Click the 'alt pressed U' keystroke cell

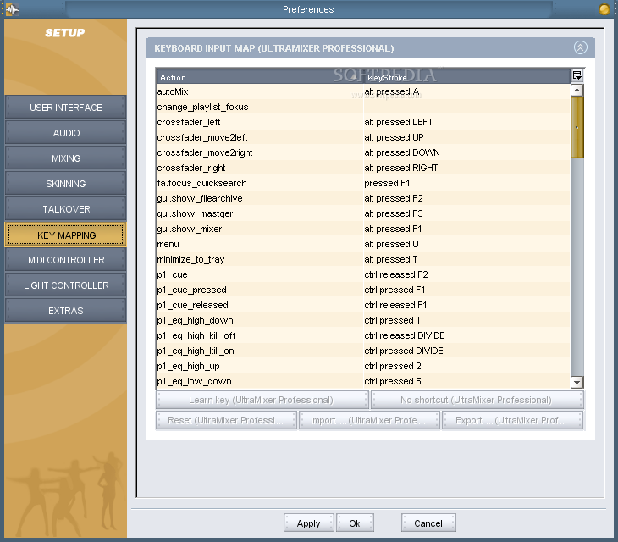(466, 244)
